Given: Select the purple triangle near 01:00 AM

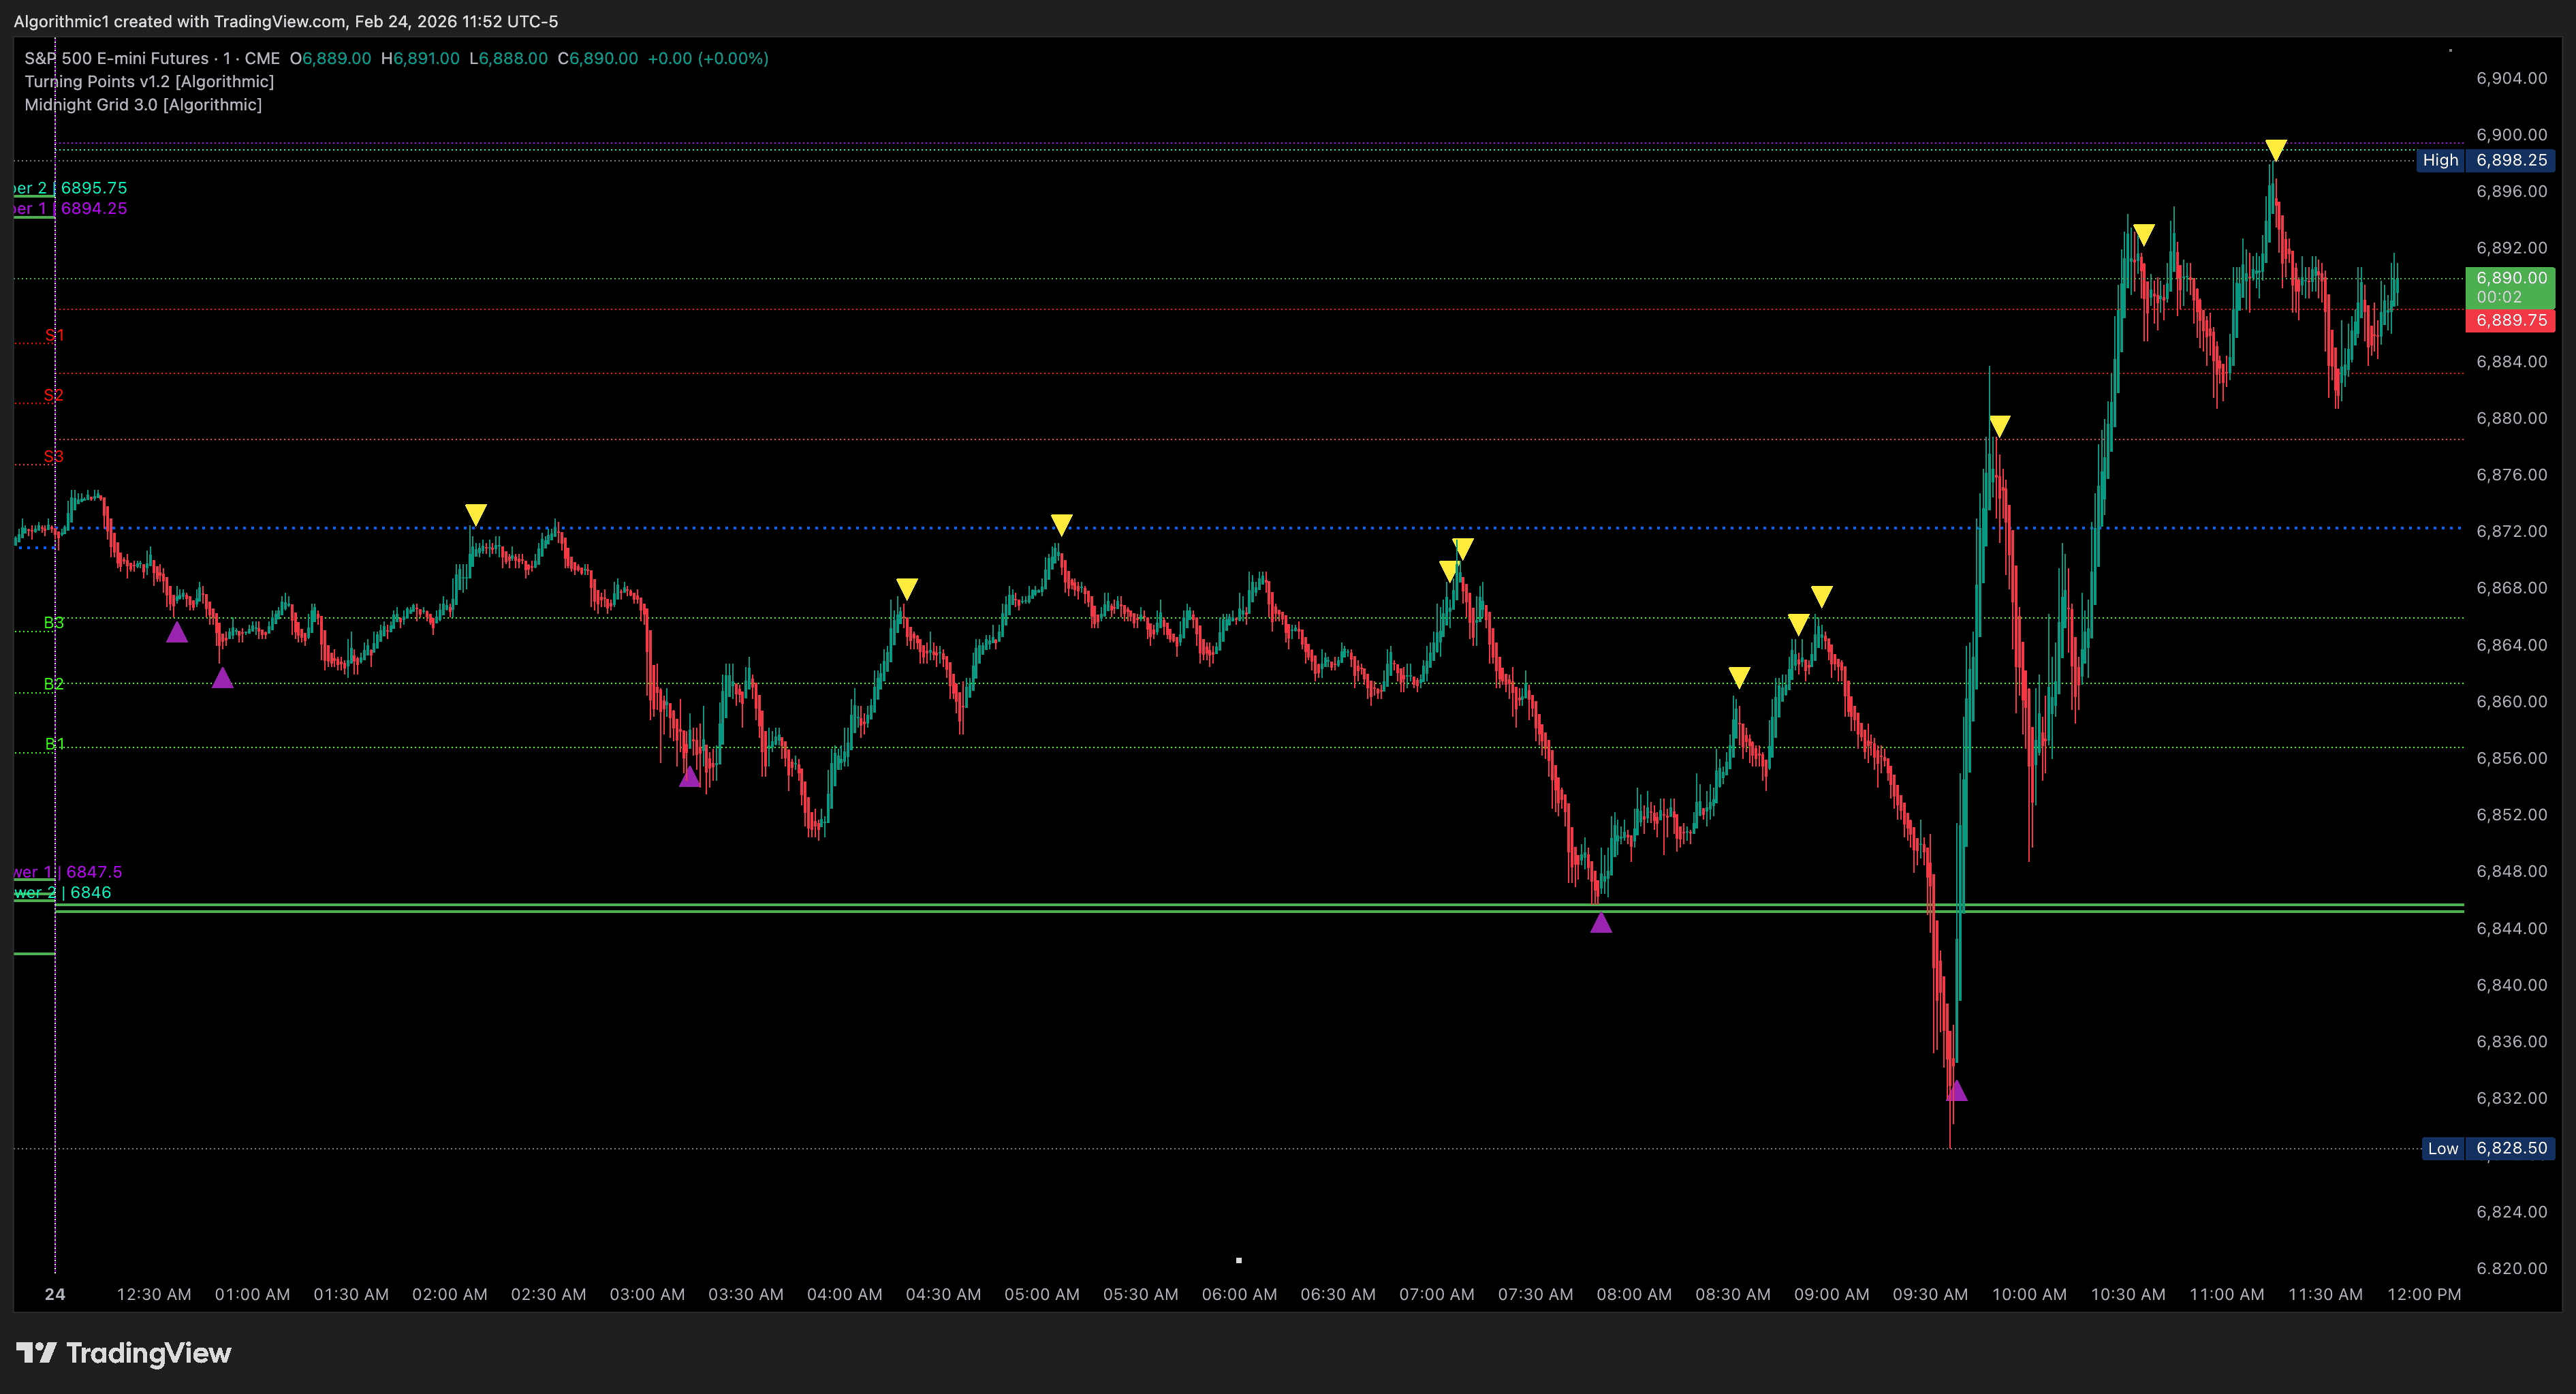Looking at the screenshot, I should tap(223, 678).
